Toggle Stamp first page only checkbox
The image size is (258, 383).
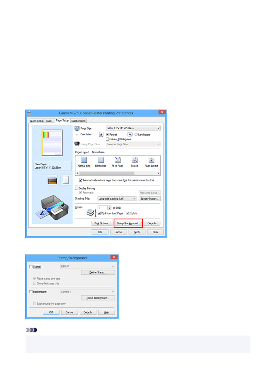pyautogui.click(x=35, y=283)
